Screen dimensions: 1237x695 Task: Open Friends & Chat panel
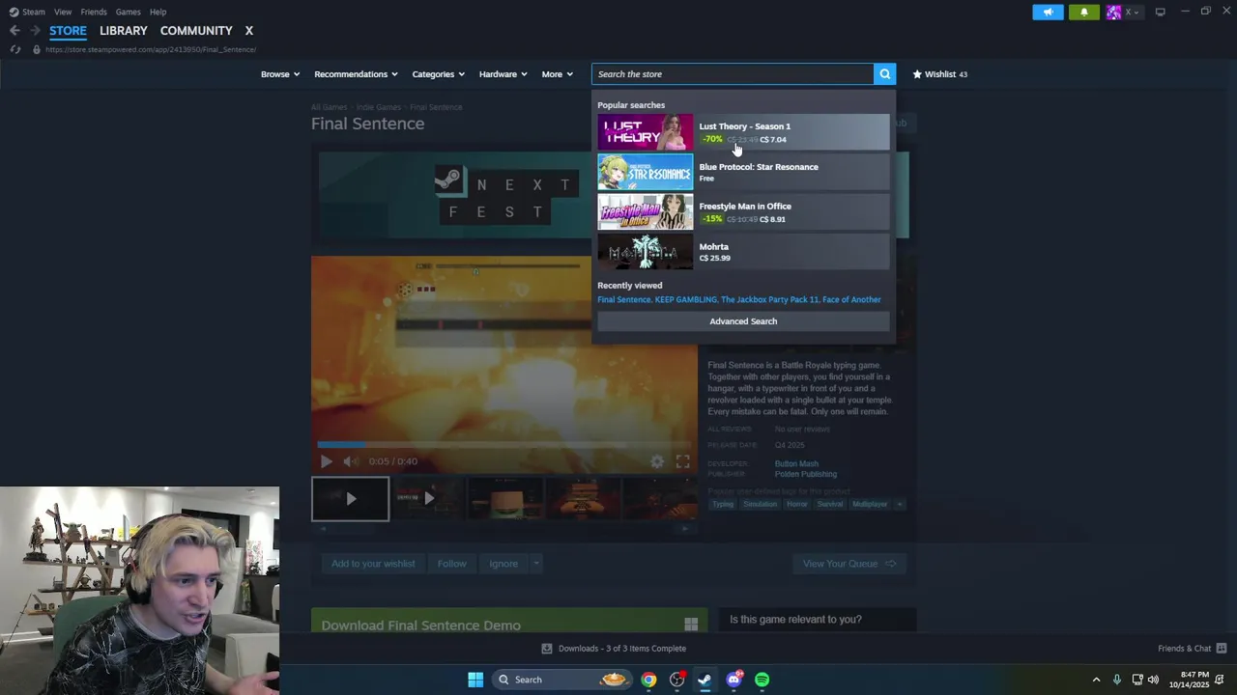click(1192, 649)
